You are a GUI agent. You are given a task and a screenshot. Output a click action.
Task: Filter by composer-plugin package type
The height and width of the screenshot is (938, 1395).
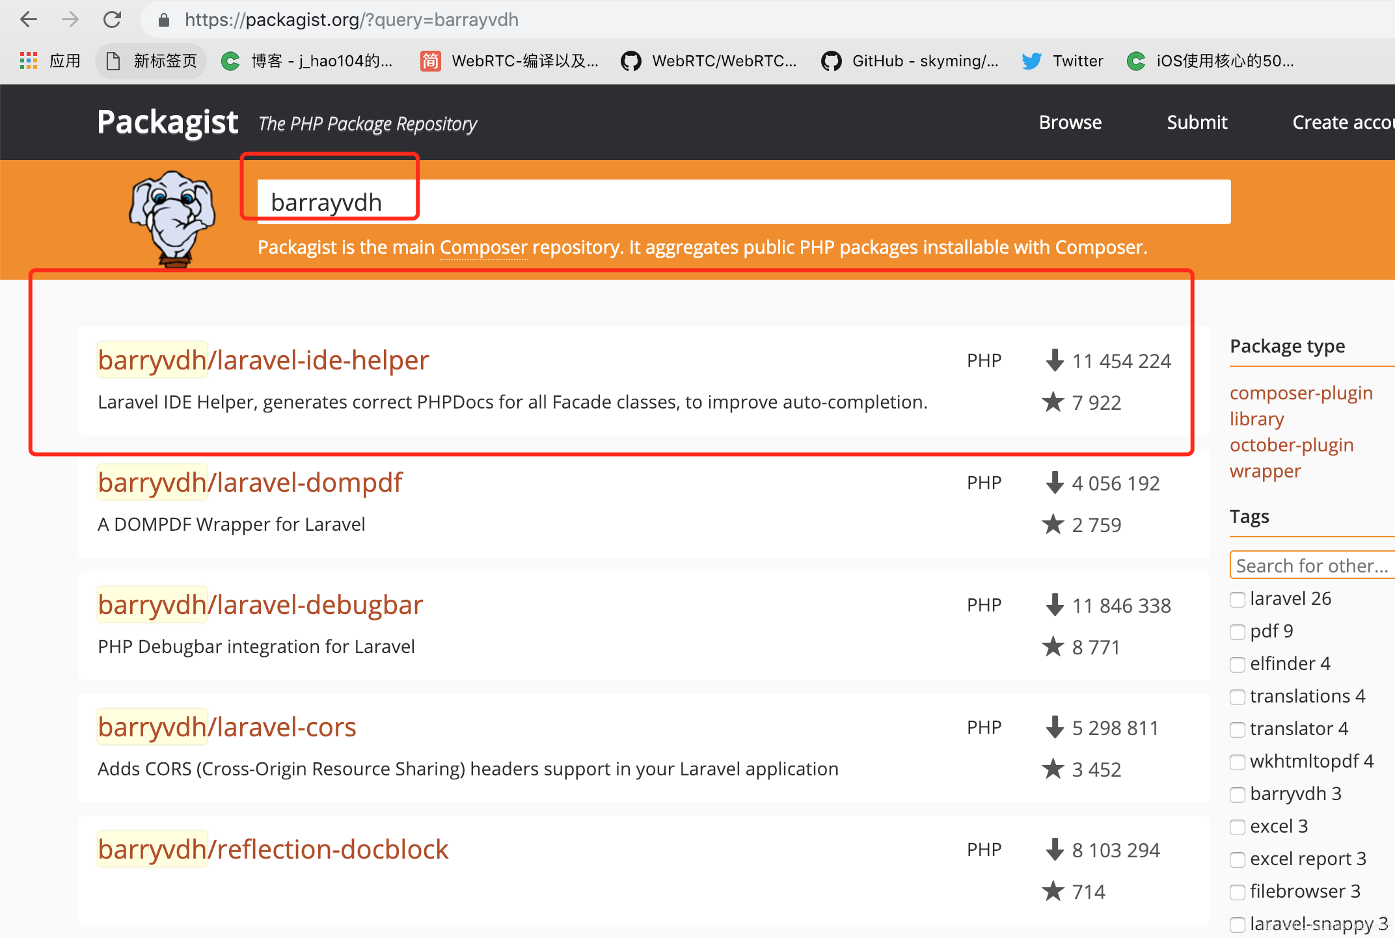(1301, 393)
